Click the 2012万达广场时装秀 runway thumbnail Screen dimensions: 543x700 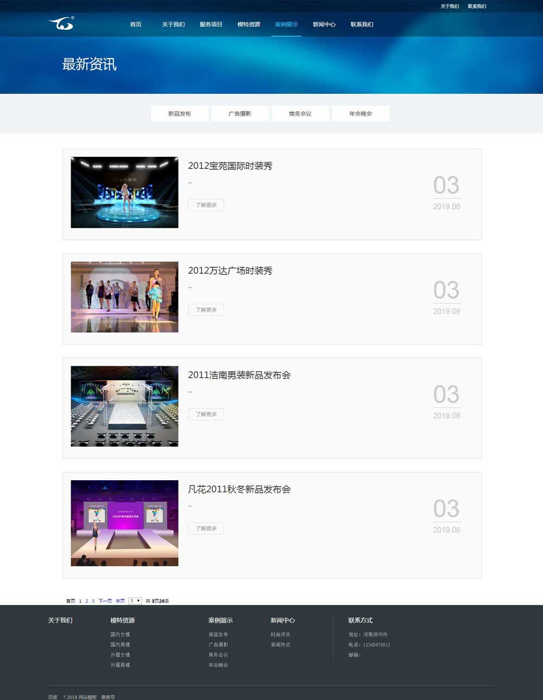124,297
